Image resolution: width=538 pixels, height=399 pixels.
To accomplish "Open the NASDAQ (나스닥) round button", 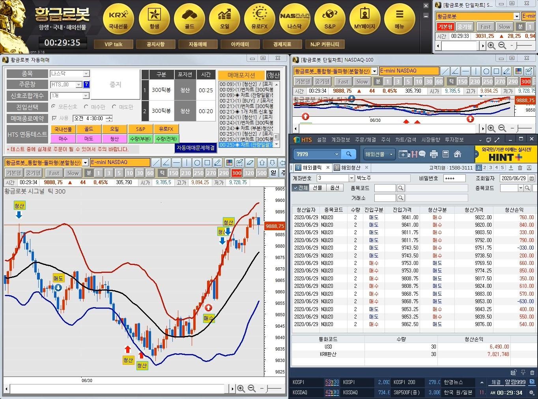I will 295,19.
